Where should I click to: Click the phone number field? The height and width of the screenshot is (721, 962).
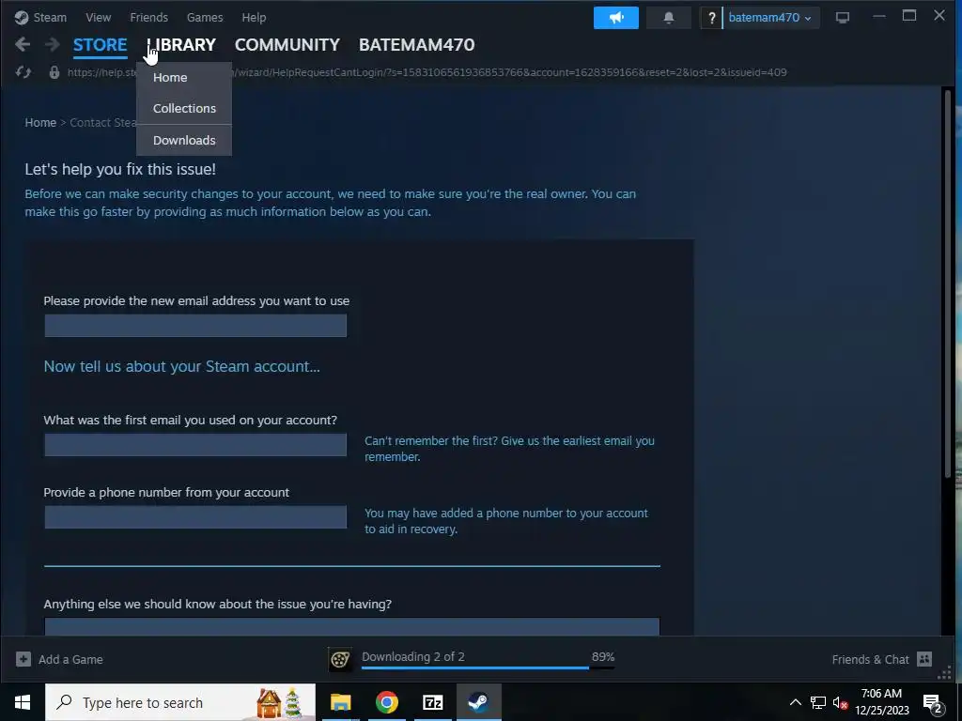pos(195,517)
